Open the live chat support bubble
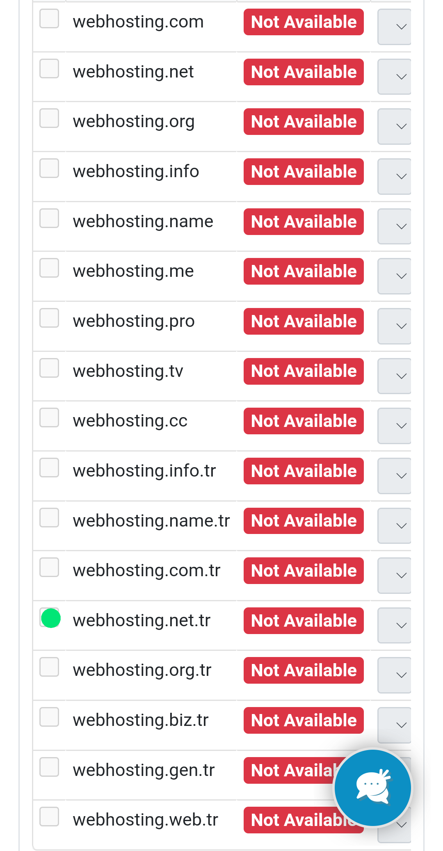The height and width of the screenshot is (851, 443). pos(372,787)
